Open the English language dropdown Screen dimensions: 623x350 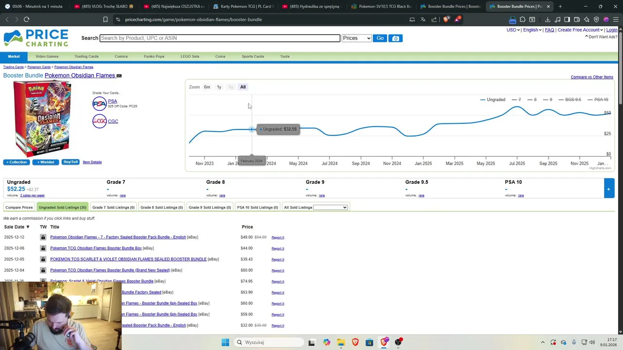point(532,30)
